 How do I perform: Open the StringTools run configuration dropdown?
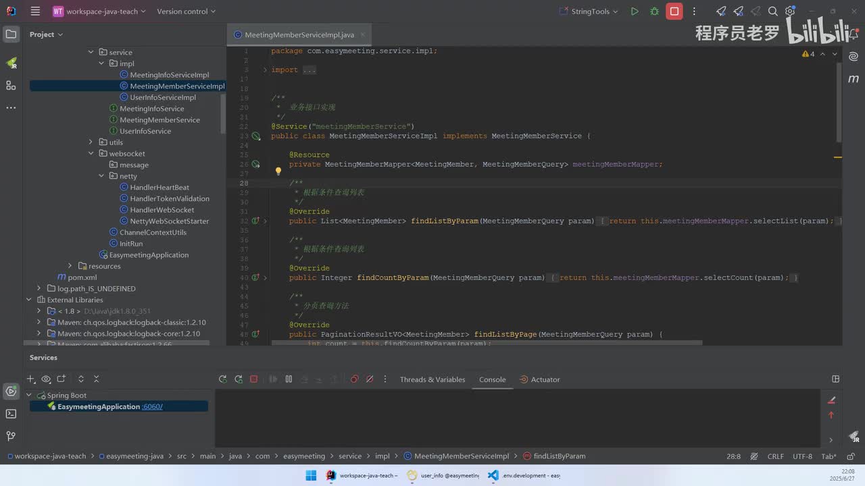[x=589, y=11]
